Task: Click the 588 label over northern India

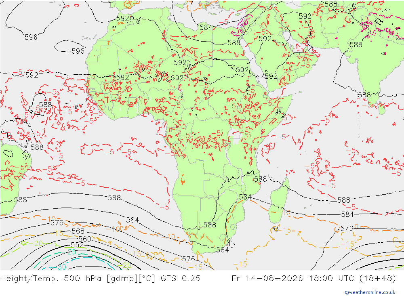Action: [356, 44]
